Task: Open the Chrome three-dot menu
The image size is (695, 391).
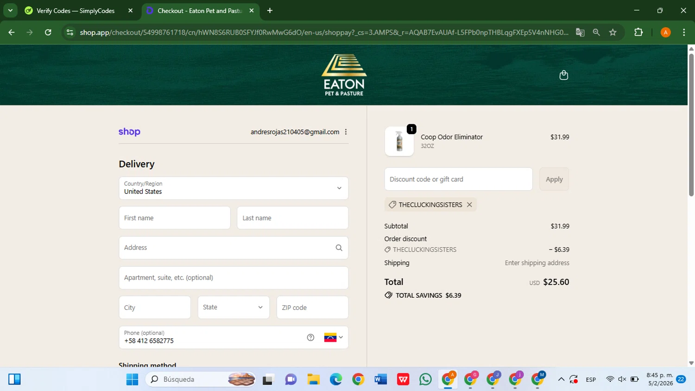Action: pyautogui.click(x=684, y=32)
